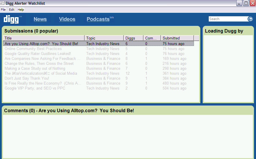Open the Podcasts beta section
Image resolution: width=256 pixels, height=159 pixels.
tap(100, 19)
